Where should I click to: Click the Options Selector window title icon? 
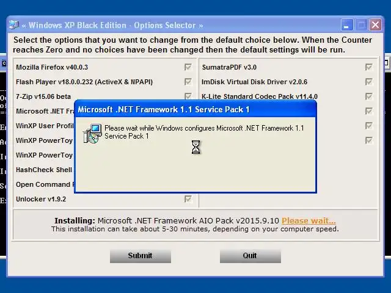(14, 25)
